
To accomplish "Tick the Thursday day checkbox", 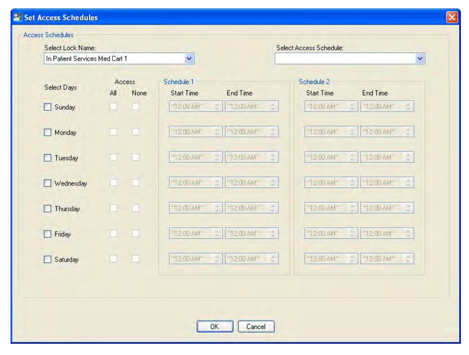I will [x=48, y=208].
